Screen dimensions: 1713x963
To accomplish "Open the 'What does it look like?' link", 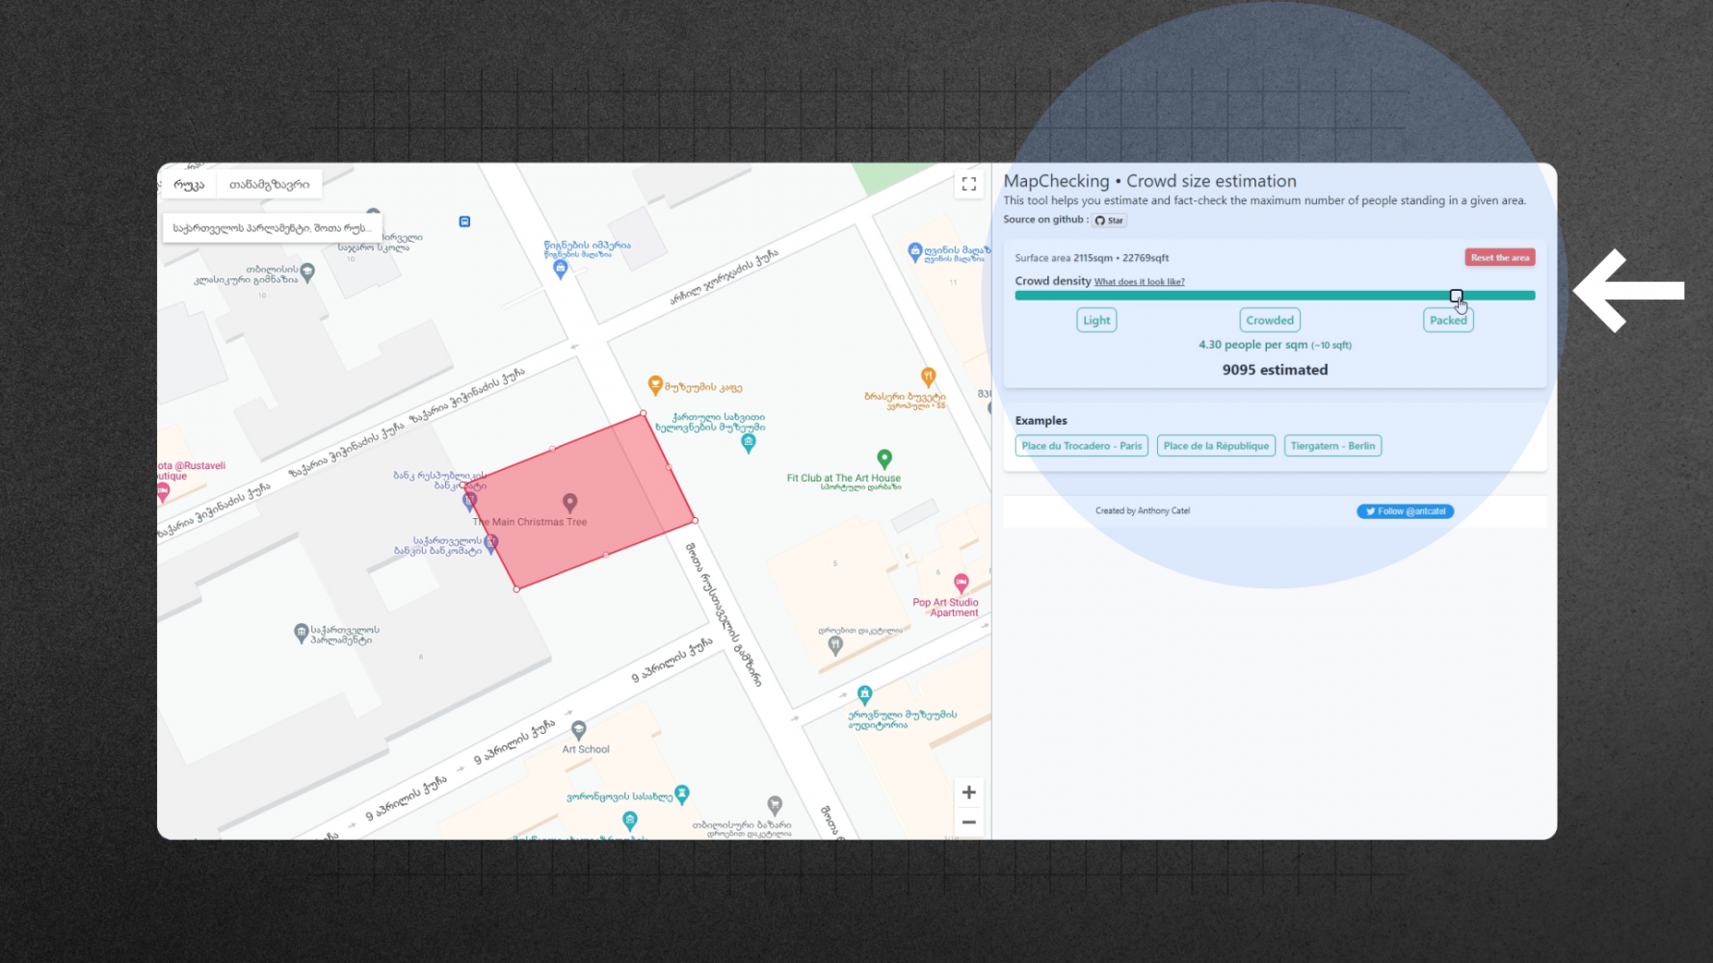I will click(x=1139, y=282).
